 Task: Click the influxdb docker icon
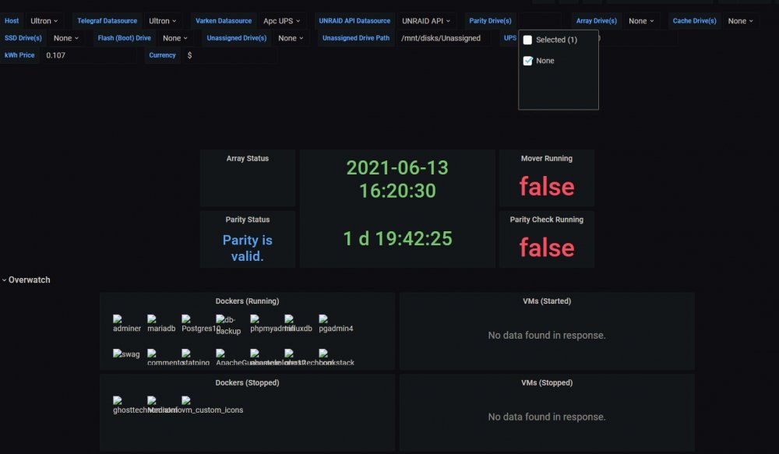coord(289,319)
